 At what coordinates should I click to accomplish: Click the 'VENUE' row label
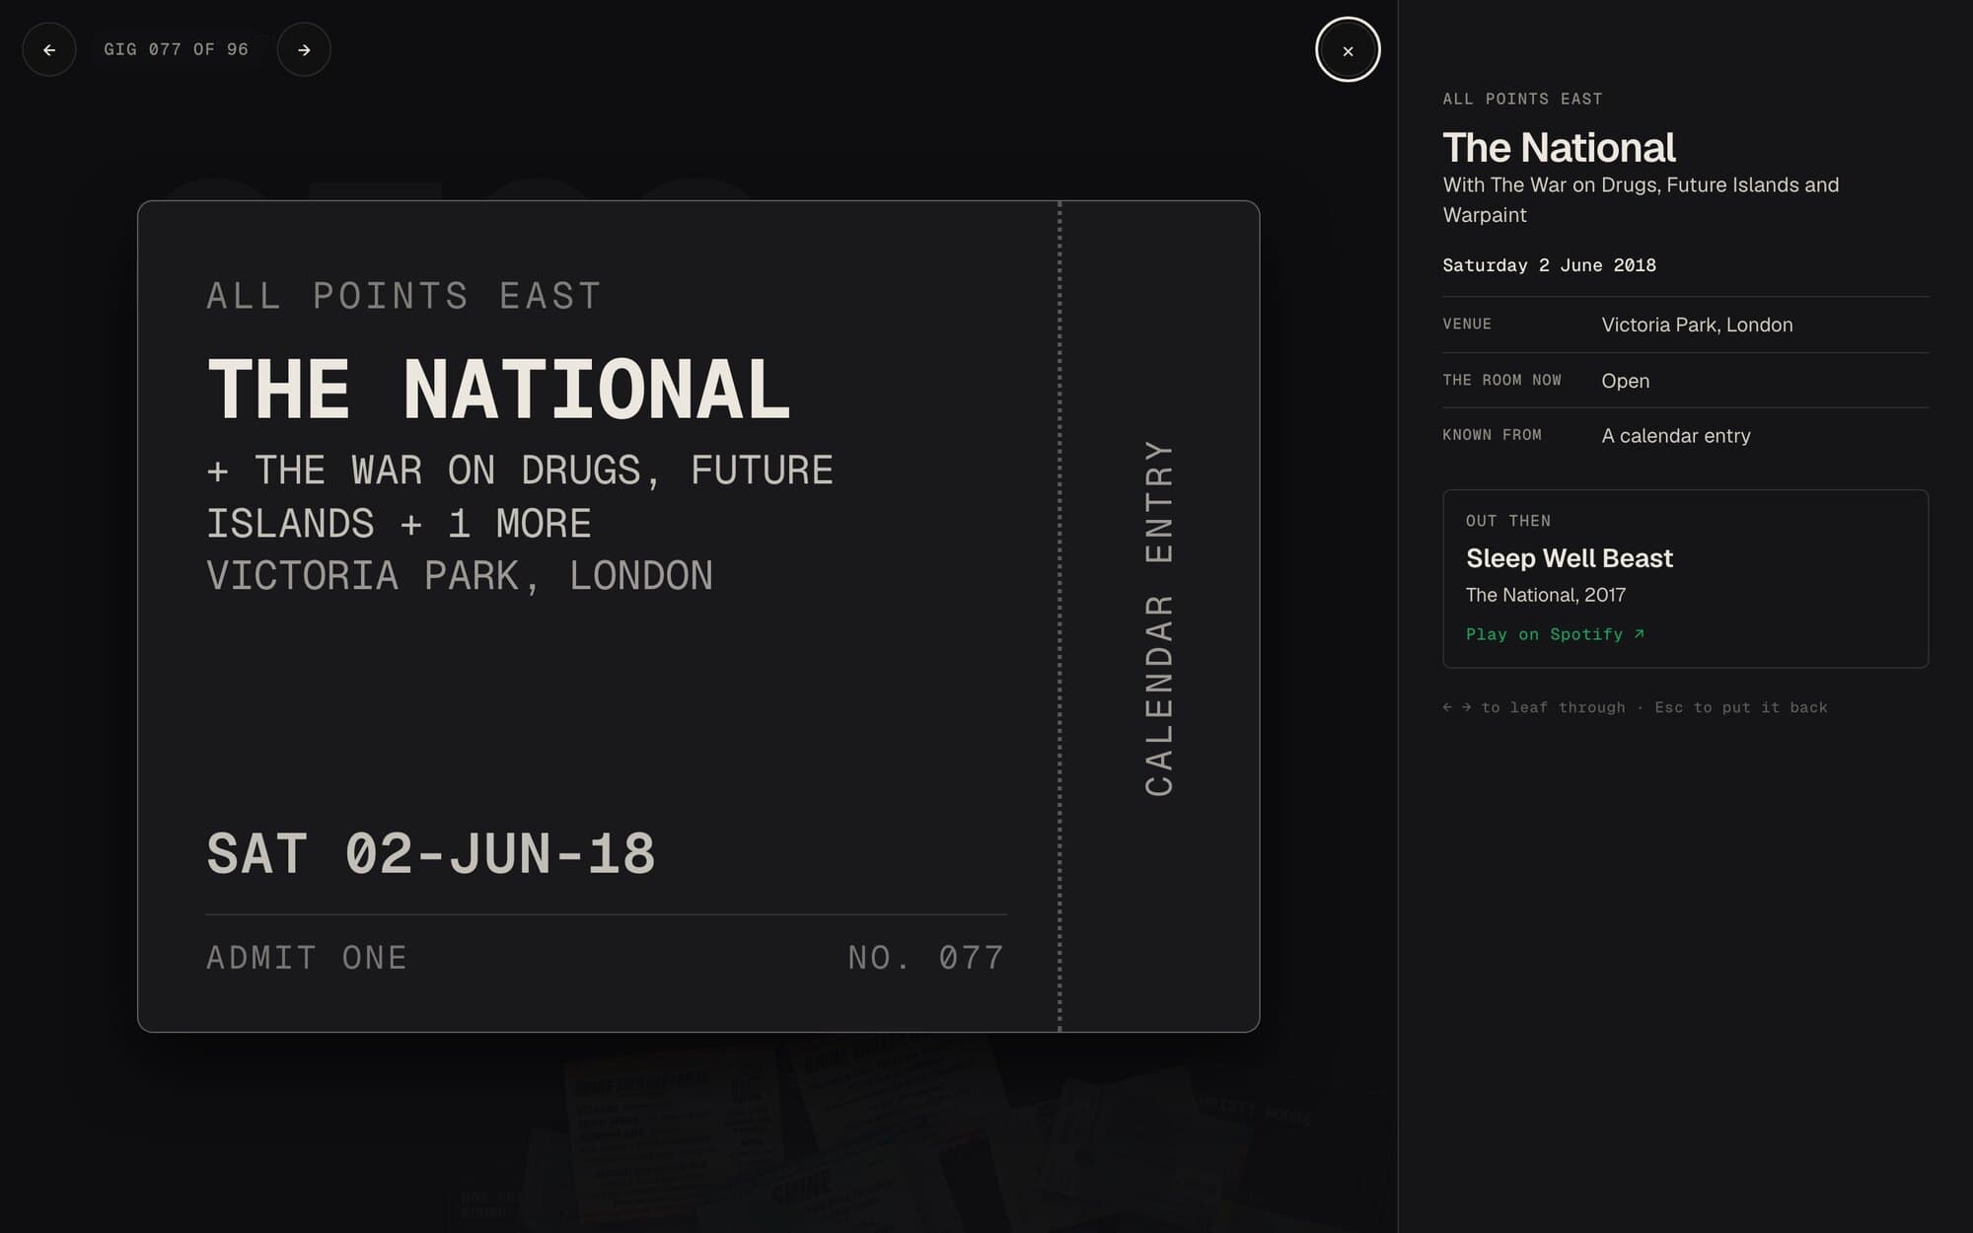point(1467,325)
